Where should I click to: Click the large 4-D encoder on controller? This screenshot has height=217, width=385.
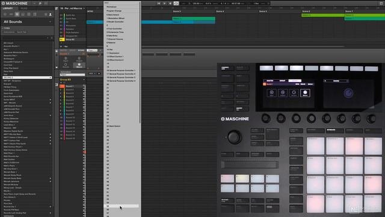235,137
